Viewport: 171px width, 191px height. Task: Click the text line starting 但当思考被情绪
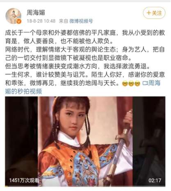point(78,67)
